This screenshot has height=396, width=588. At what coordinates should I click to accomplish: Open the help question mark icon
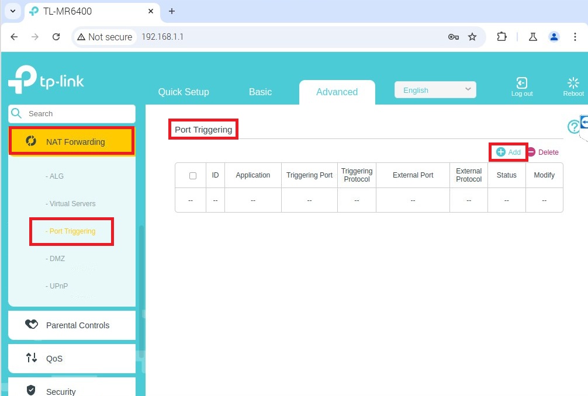573,127
